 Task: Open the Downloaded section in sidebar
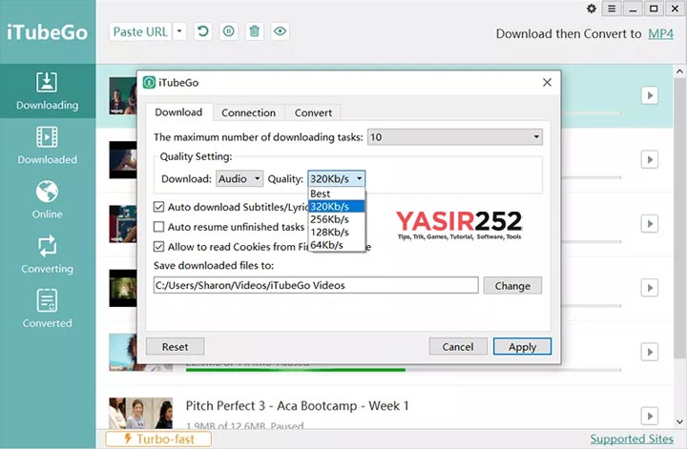(x=48, y=146)
